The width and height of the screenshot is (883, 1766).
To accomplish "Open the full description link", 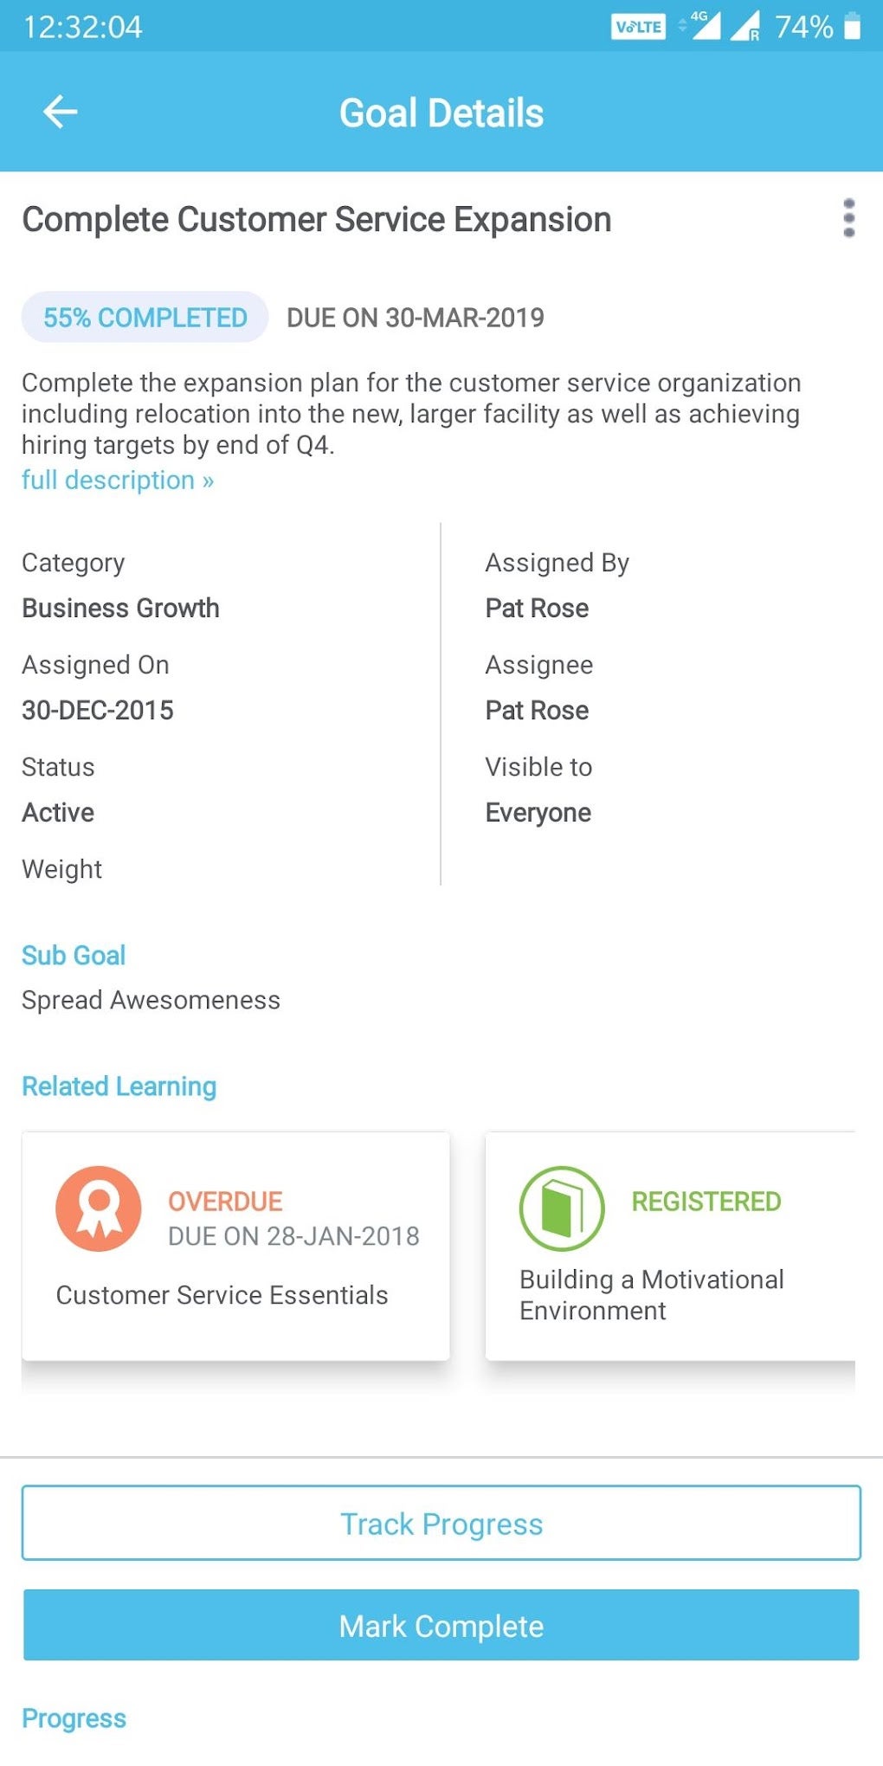I will pos(118,480).
